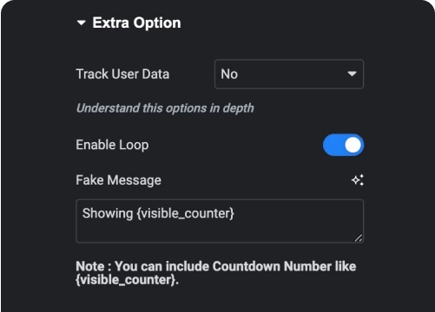Select the "No" value in Track User Data
Viewport: 435px width, 312px height.
point(229,75)
